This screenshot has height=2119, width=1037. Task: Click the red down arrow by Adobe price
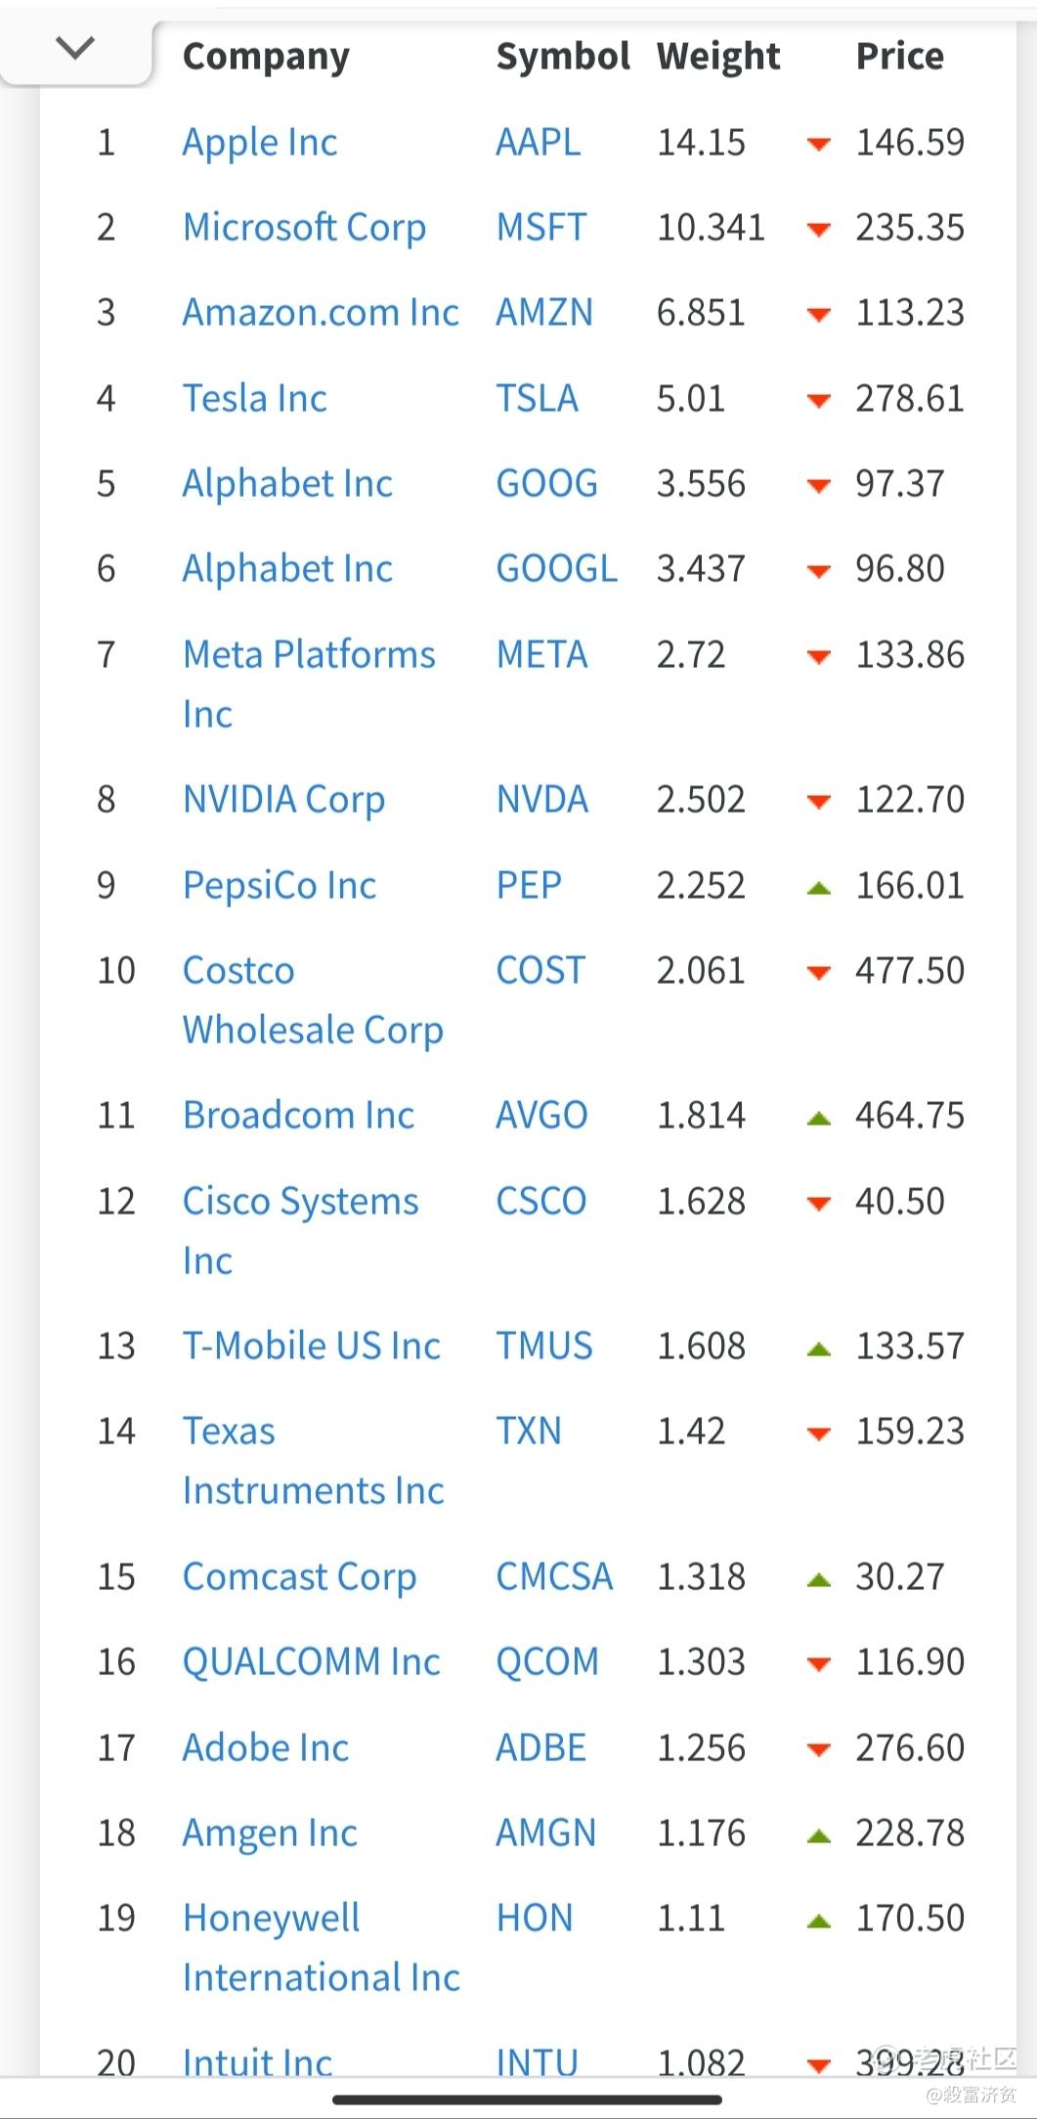point(818,1750)
